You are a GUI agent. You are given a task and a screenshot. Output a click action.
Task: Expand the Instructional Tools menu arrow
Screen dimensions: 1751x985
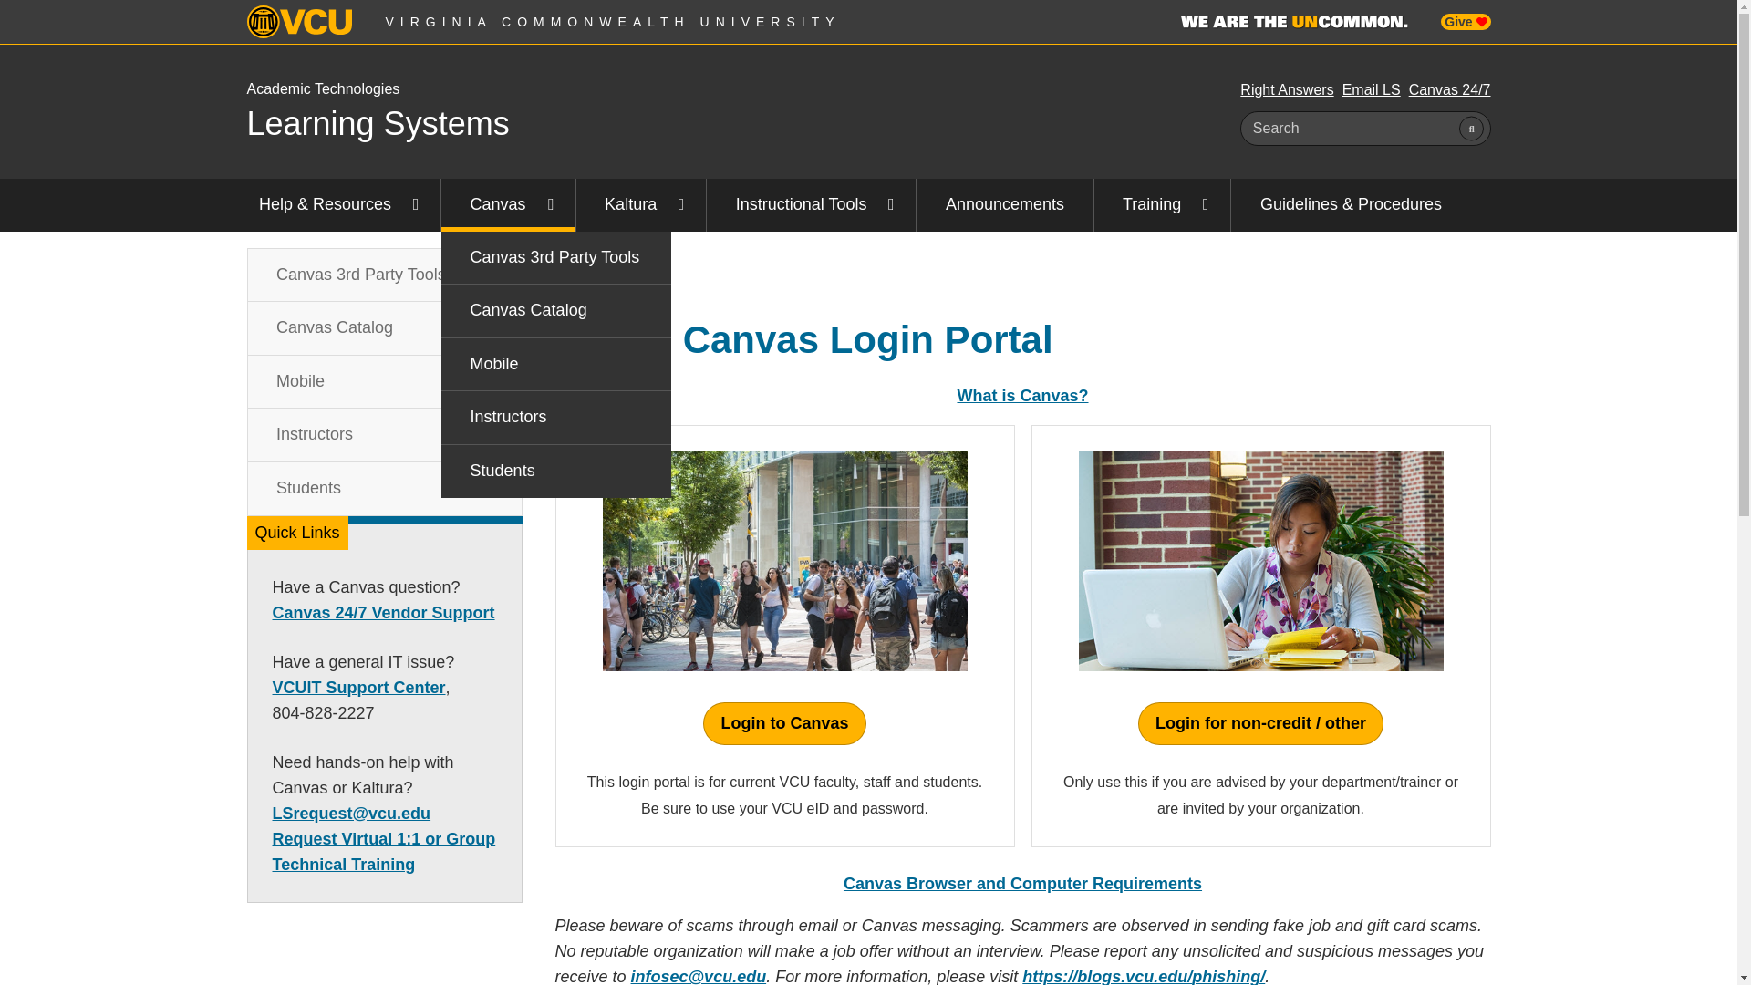(891, 205)
